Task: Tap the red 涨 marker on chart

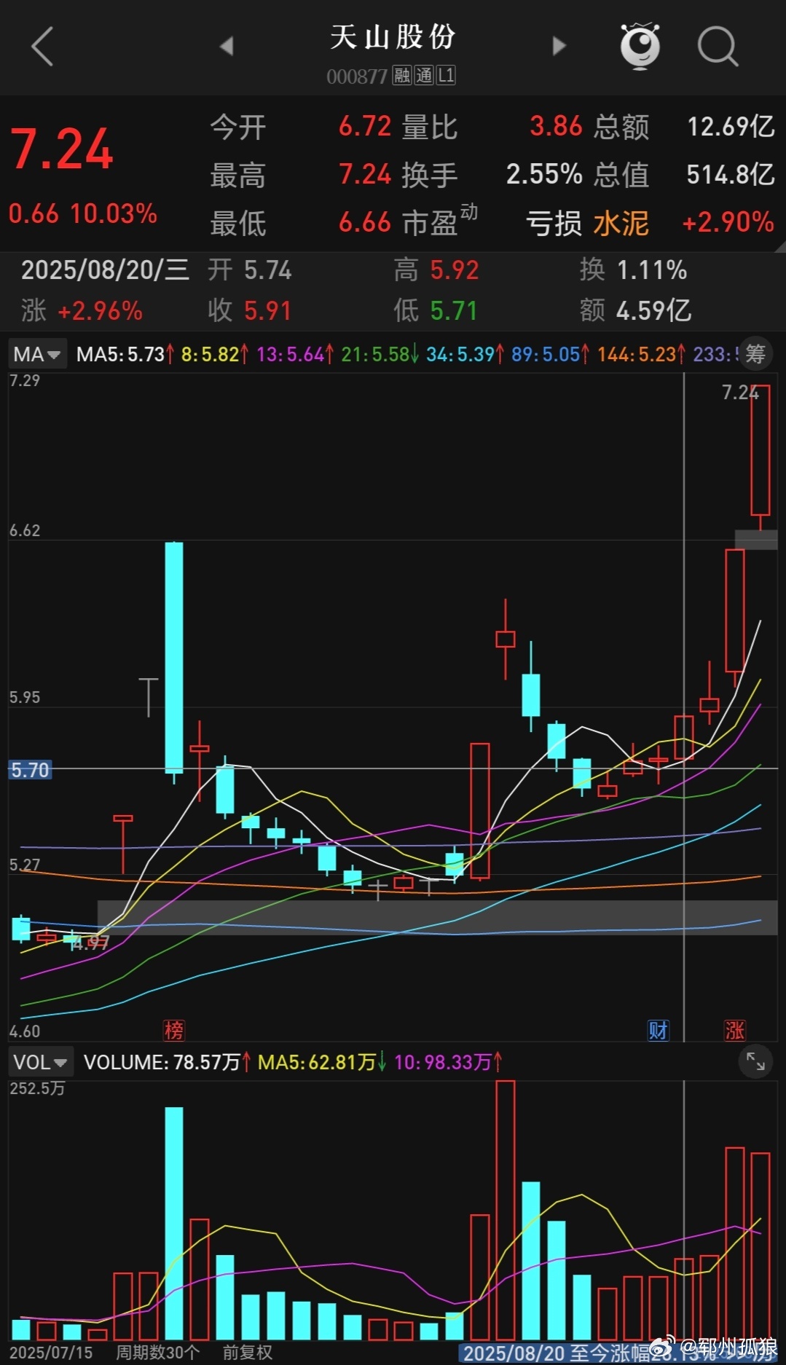Action: click(x=734, y=1030)
